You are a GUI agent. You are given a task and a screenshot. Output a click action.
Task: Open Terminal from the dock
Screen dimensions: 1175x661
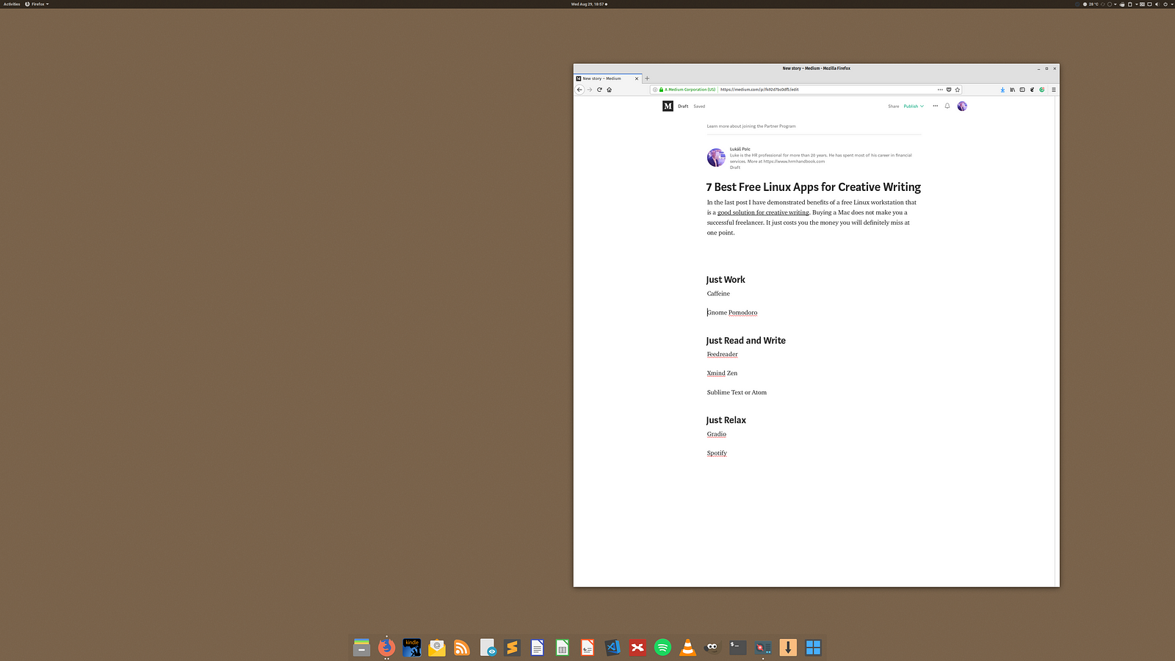coord(738,647)
